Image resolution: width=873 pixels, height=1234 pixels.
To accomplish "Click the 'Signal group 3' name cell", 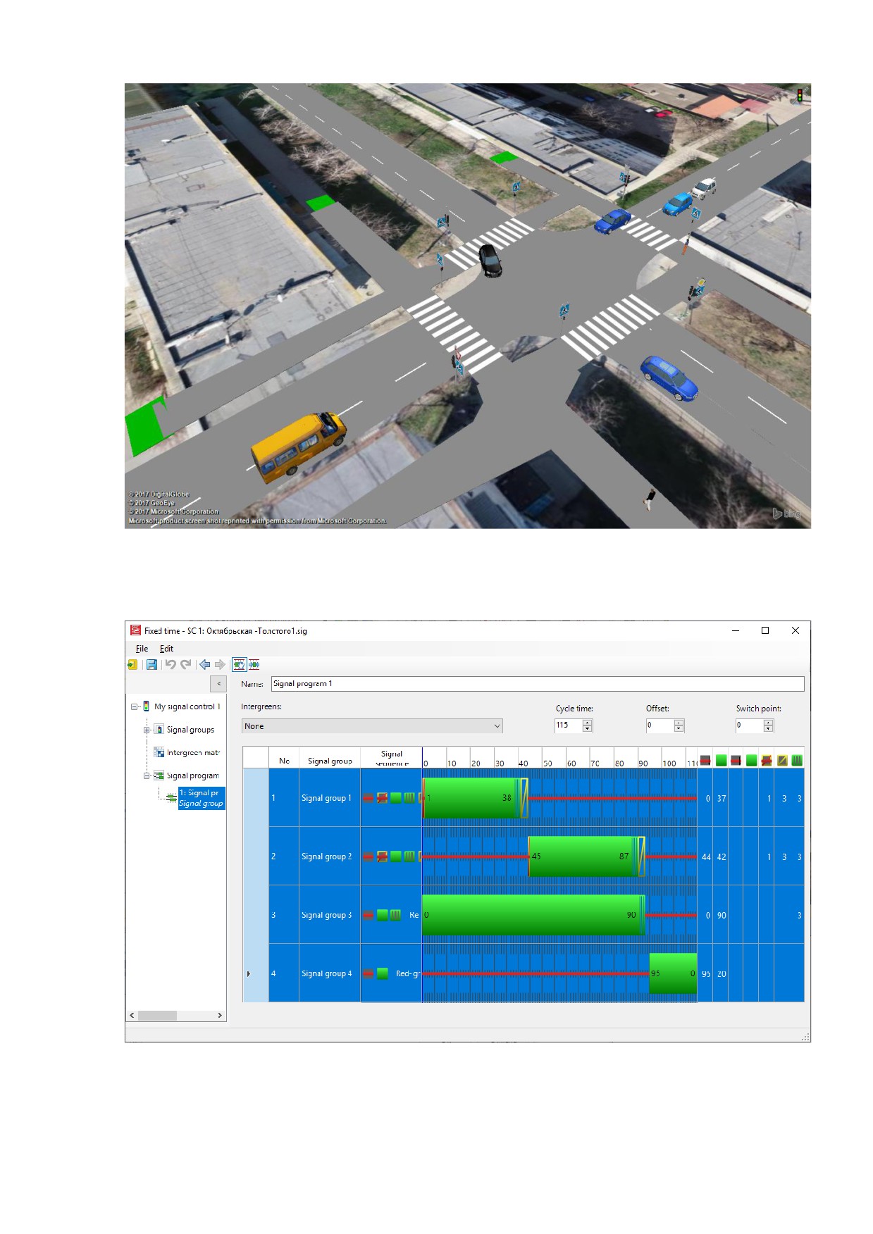I will coord(330,915).
